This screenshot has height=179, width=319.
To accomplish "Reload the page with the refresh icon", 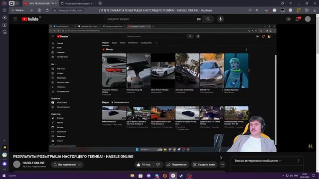I will [47, 10].
